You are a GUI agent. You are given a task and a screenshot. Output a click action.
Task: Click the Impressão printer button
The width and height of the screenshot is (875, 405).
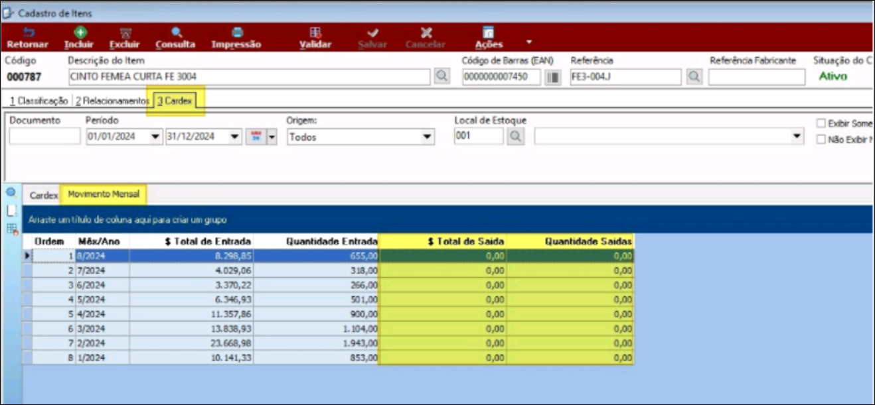tap(236, 38)
